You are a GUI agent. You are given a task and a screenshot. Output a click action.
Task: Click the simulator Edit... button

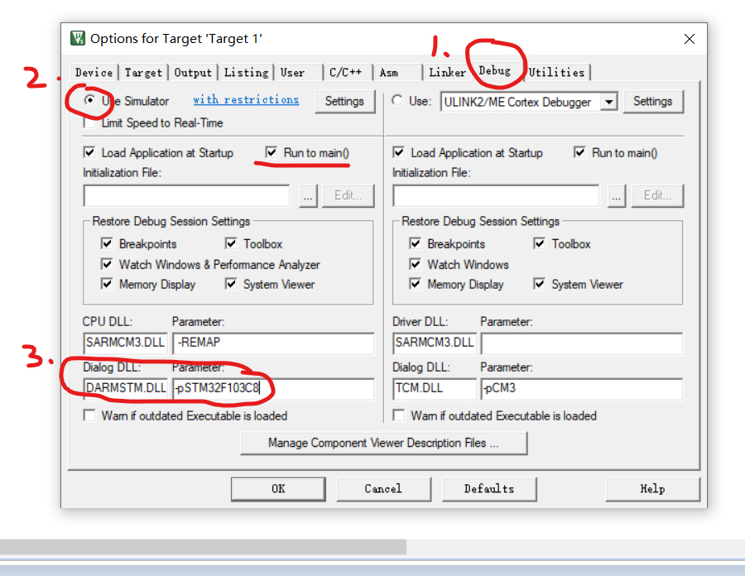click(348, 195)
